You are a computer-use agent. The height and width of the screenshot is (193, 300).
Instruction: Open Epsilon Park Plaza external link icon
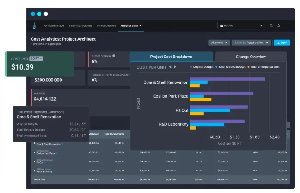pyautogui.click(x=56, y=153)
